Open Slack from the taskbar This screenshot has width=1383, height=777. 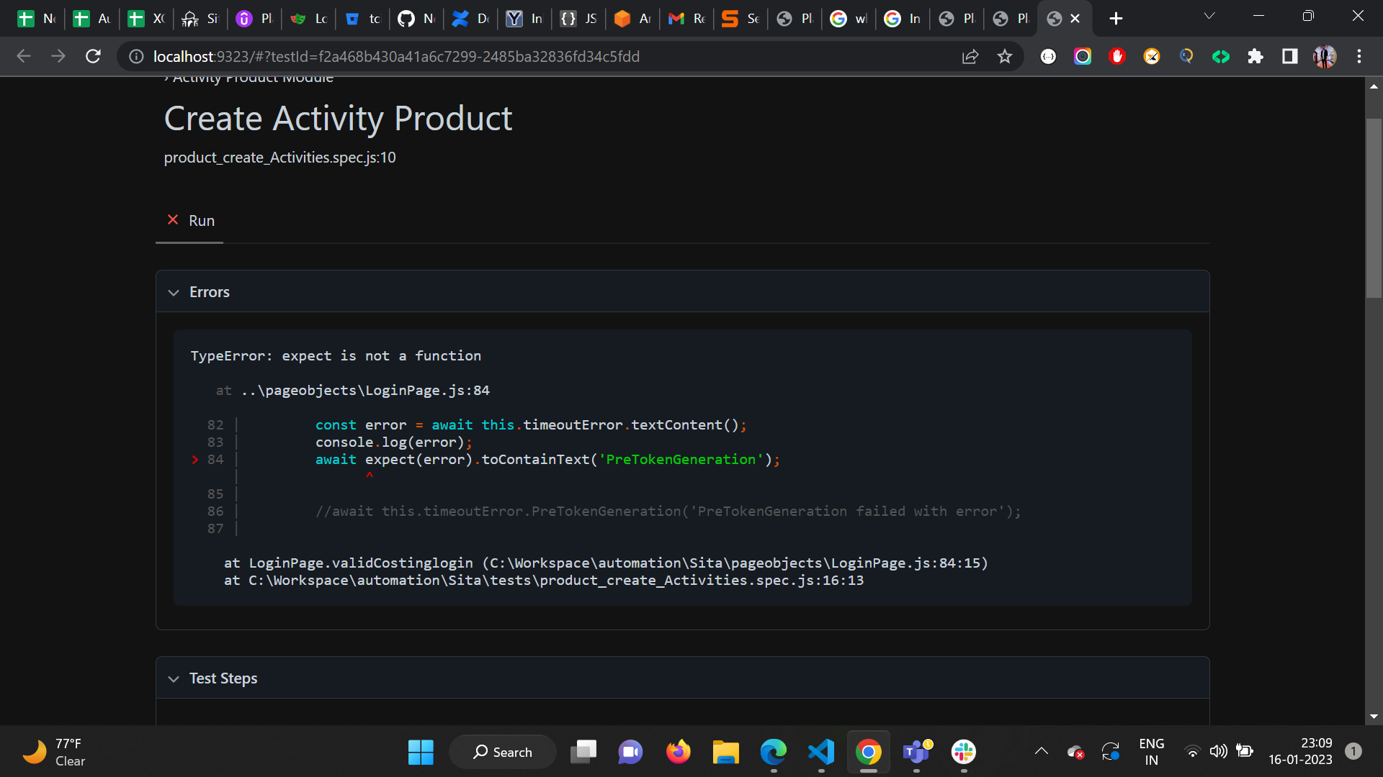[x=964, y=751]
